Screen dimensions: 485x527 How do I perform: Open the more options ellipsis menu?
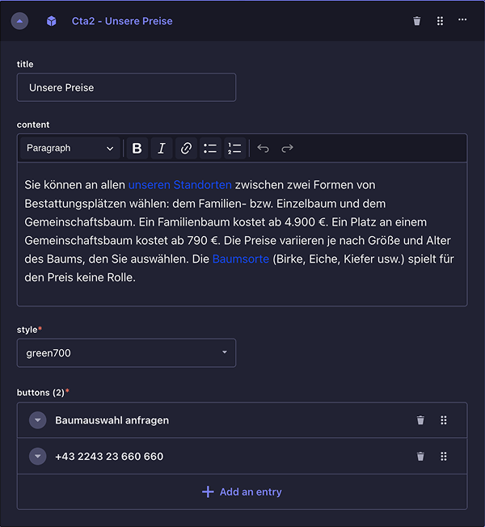pyautogui.click(x=462, y=20)
